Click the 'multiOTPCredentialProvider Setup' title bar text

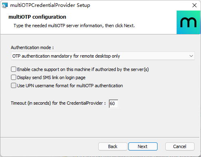[x=50, y=5]
